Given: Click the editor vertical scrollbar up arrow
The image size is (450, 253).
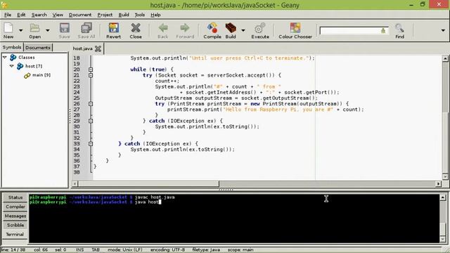Looking at the screenshot, I should (445, 58).
